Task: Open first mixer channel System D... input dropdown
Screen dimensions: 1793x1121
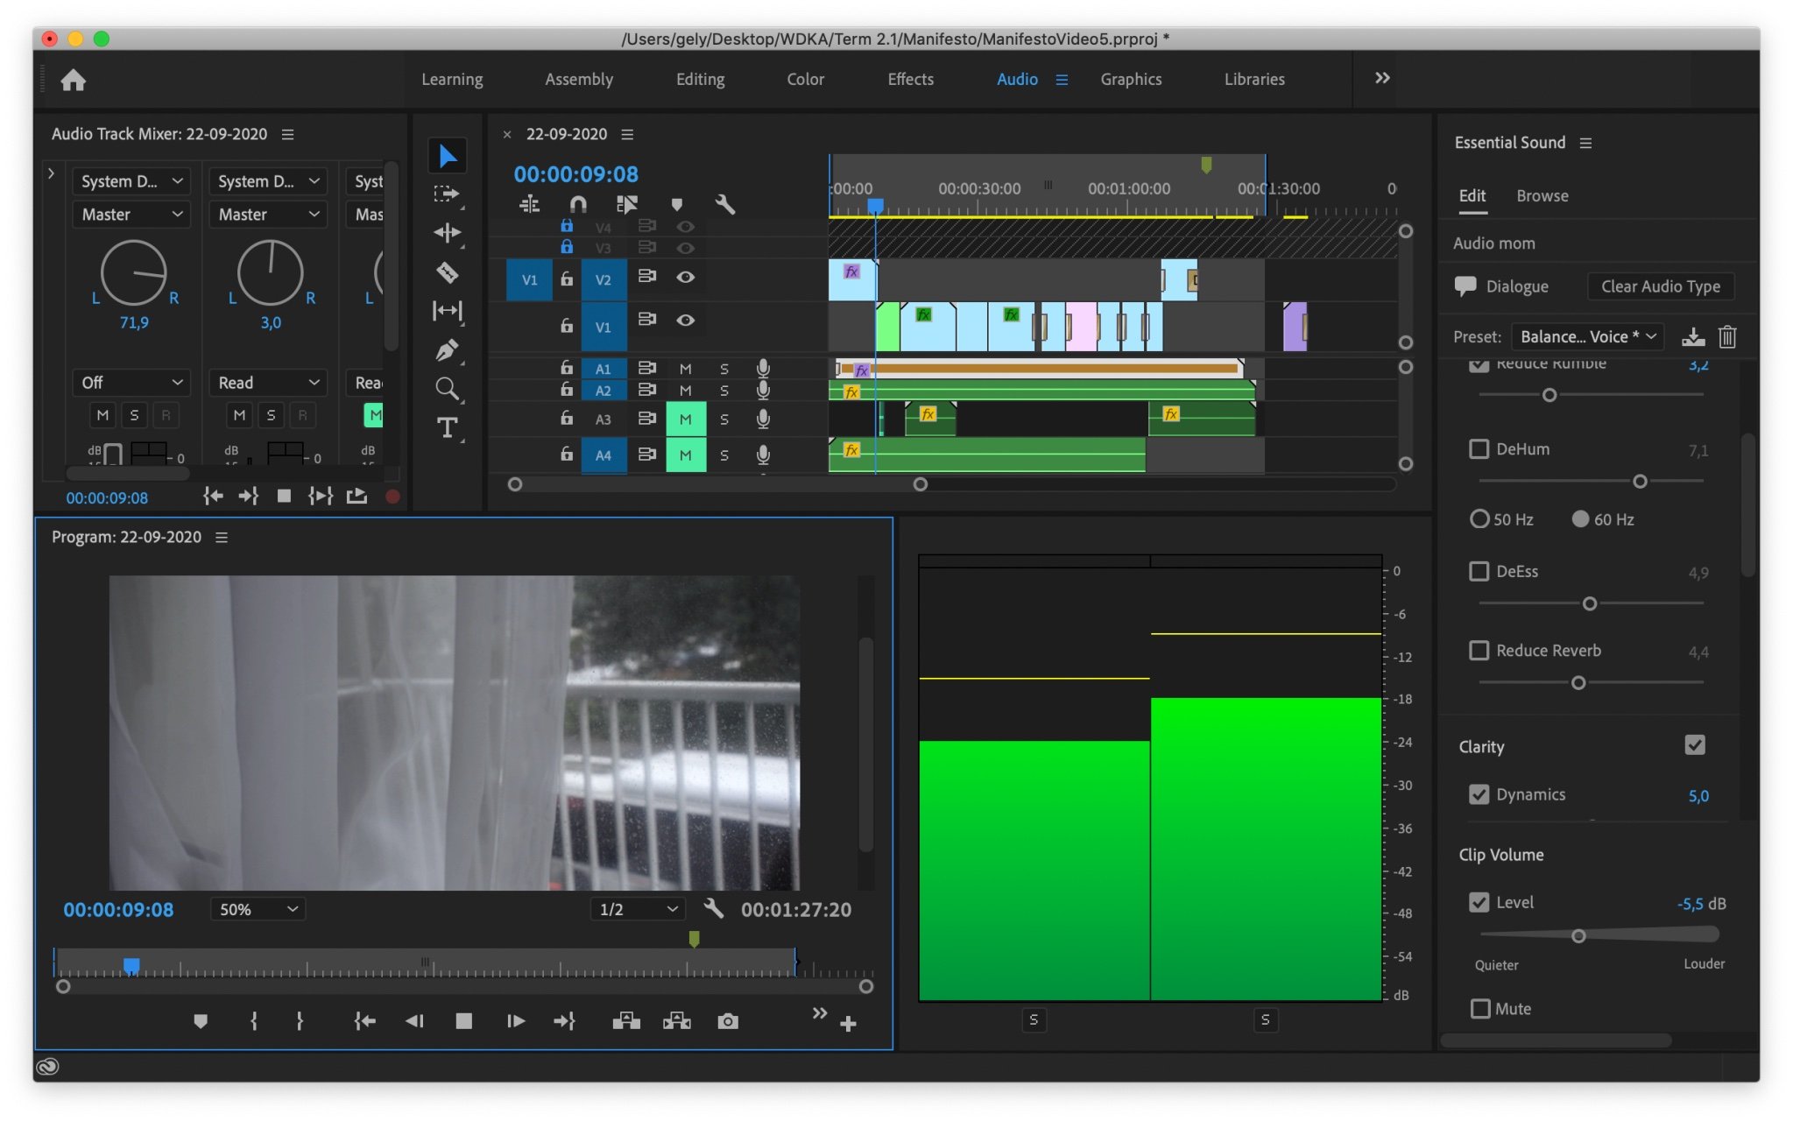Action: pos(131,181)
